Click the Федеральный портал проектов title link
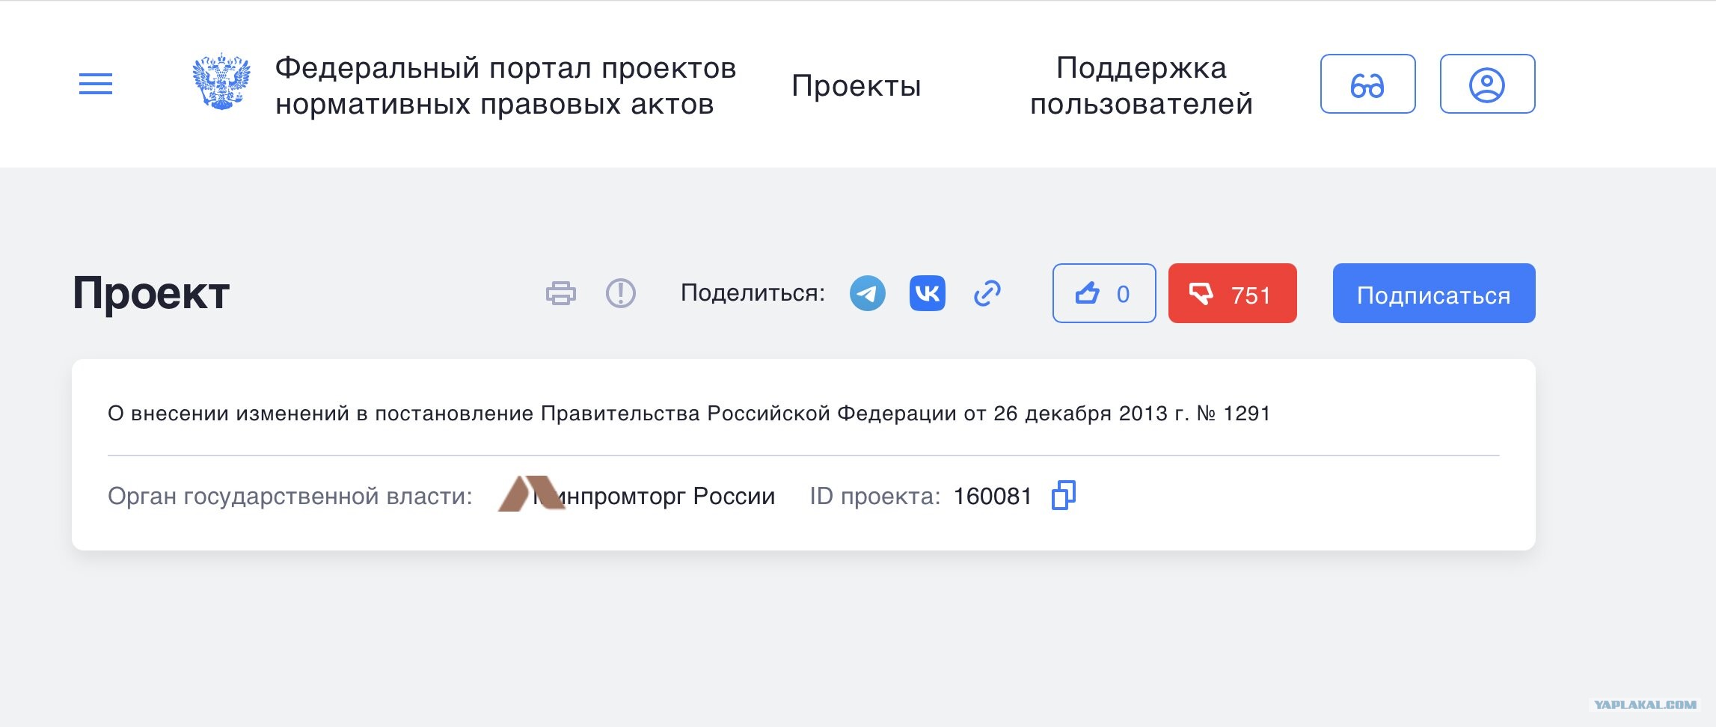This screenshot has width=1716, height=727. [506, 85]
